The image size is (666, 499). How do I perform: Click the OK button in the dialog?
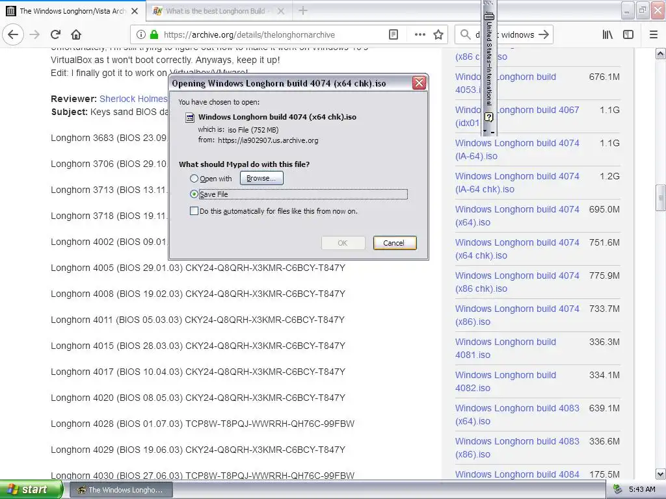[x=343, y=243]
